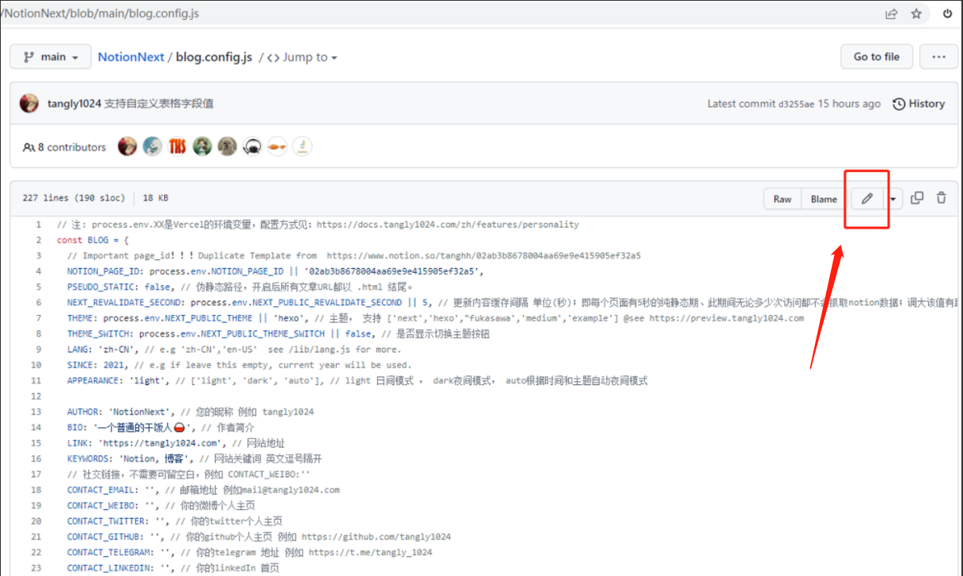
Task: Copy raw contents using the copy icon
Action: 917,198
